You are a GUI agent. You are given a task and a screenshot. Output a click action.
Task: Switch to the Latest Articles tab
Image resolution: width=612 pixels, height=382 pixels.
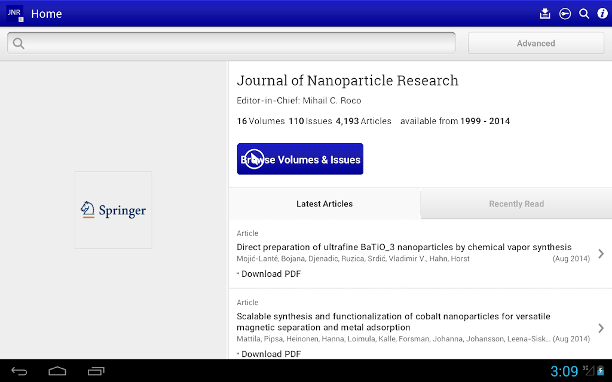(325, 204)
